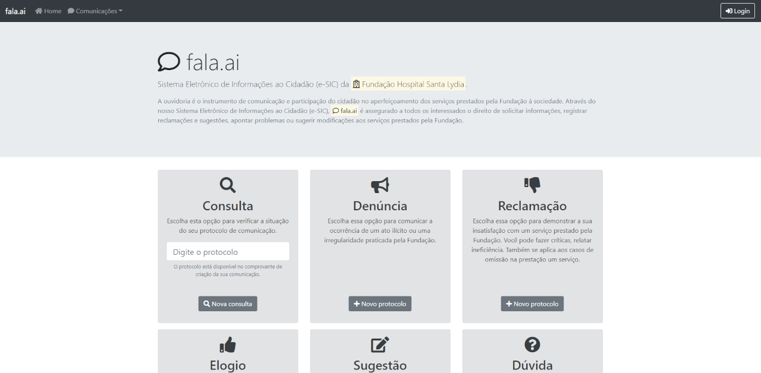Click the inline fala.ai highlighted link

(x=345, y=110)
